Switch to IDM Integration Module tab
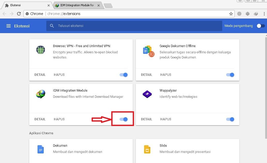267x163 pixels. [78, 5]
